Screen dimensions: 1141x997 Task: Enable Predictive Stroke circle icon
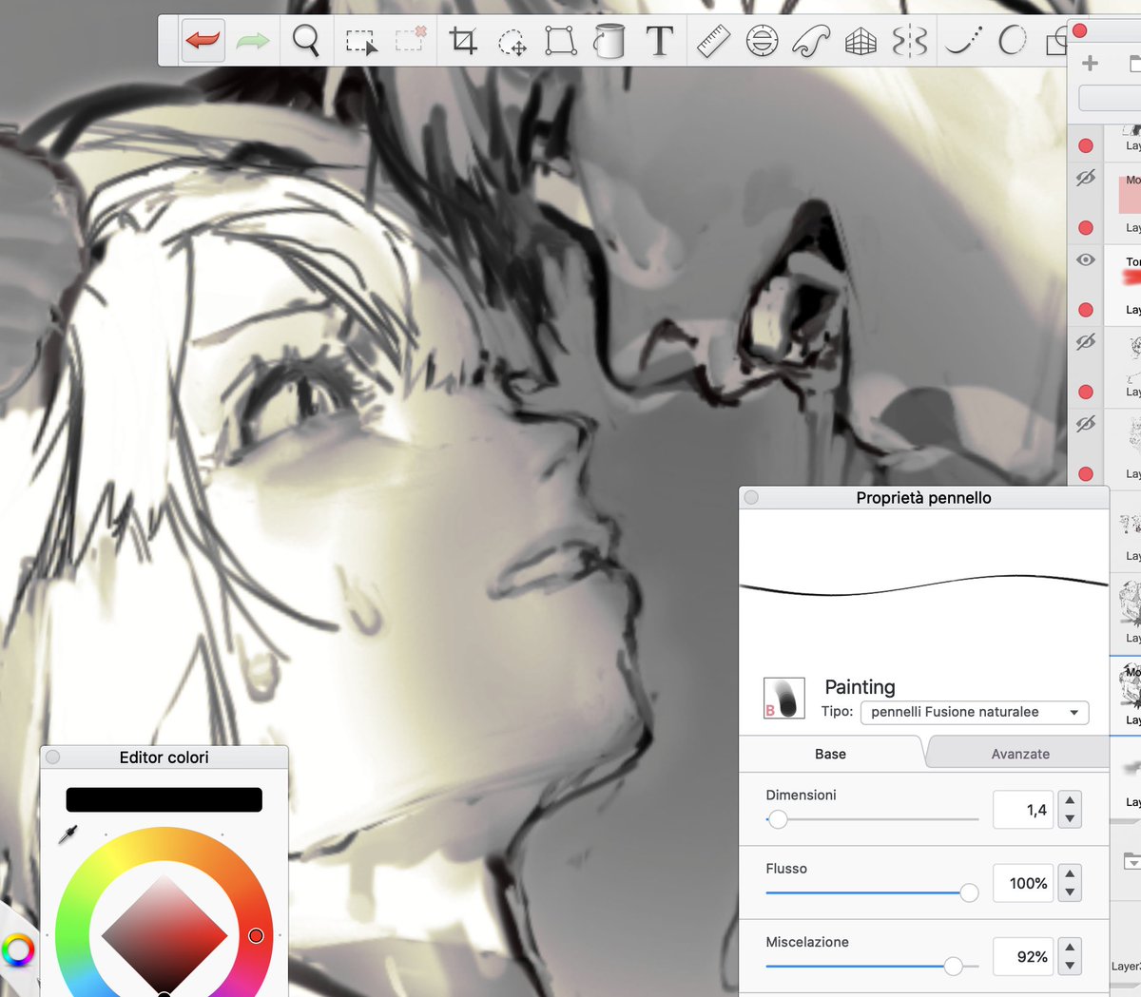coord(1013,40)
